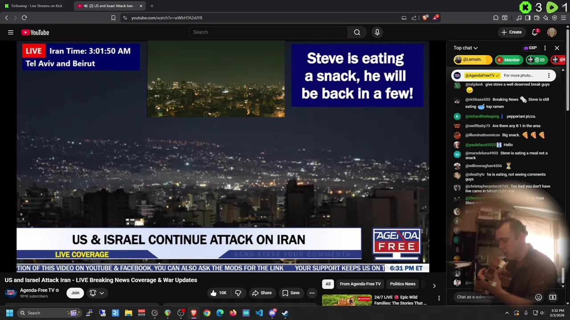Open the Agenda-Free TV channel avatar
The height and width of the screenshot is (320, 570).
click(11, 293)
